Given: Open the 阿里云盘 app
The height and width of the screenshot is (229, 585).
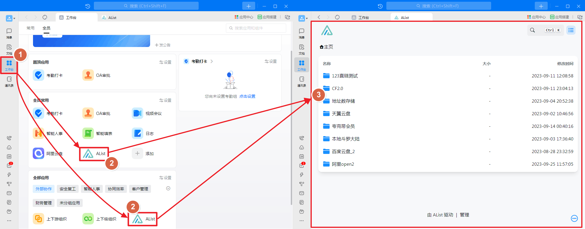Looking at the screenshot, I should (38, 154).
